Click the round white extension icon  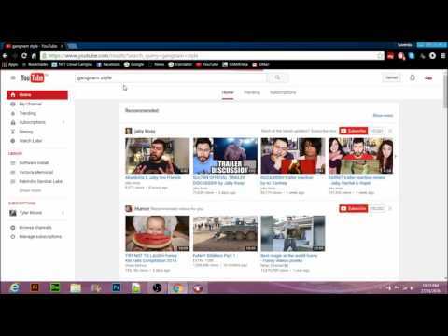coord(432,56)
